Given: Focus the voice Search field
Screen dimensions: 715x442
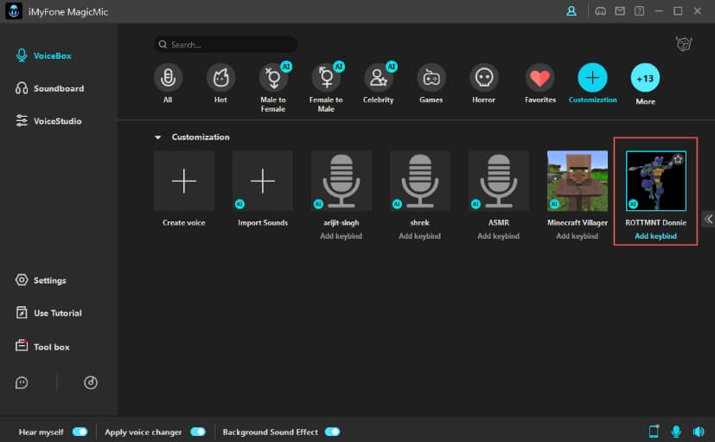Looking at the screenshot, I should [x=226, y=44].
